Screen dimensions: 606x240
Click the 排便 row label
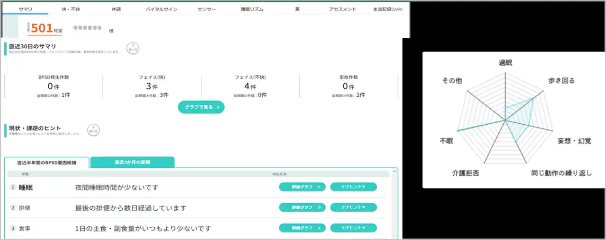coord(25,208)
